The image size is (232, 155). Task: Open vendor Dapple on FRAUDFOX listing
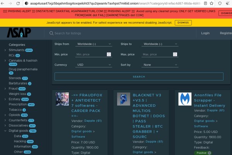(93, 121)
